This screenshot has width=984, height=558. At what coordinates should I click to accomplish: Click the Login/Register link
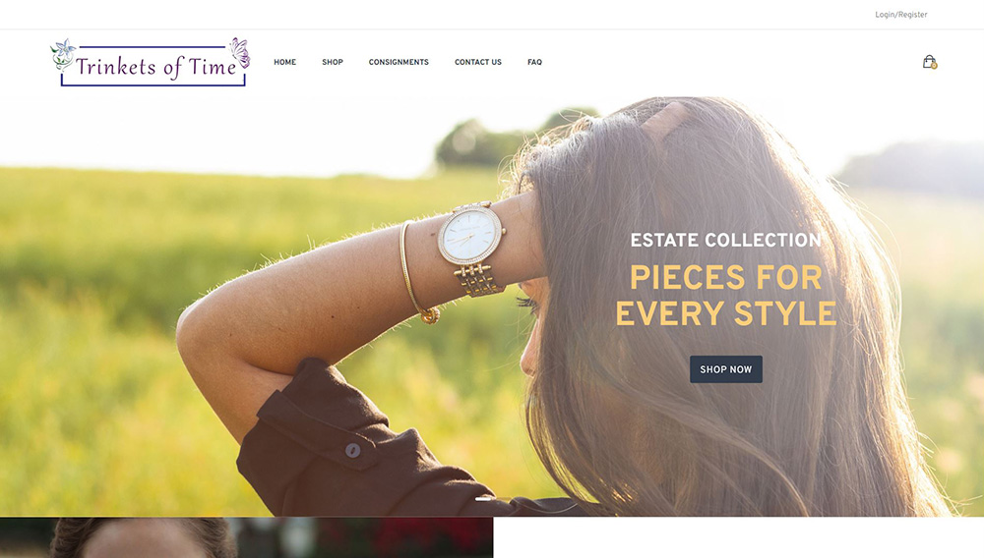coord(901,15)
